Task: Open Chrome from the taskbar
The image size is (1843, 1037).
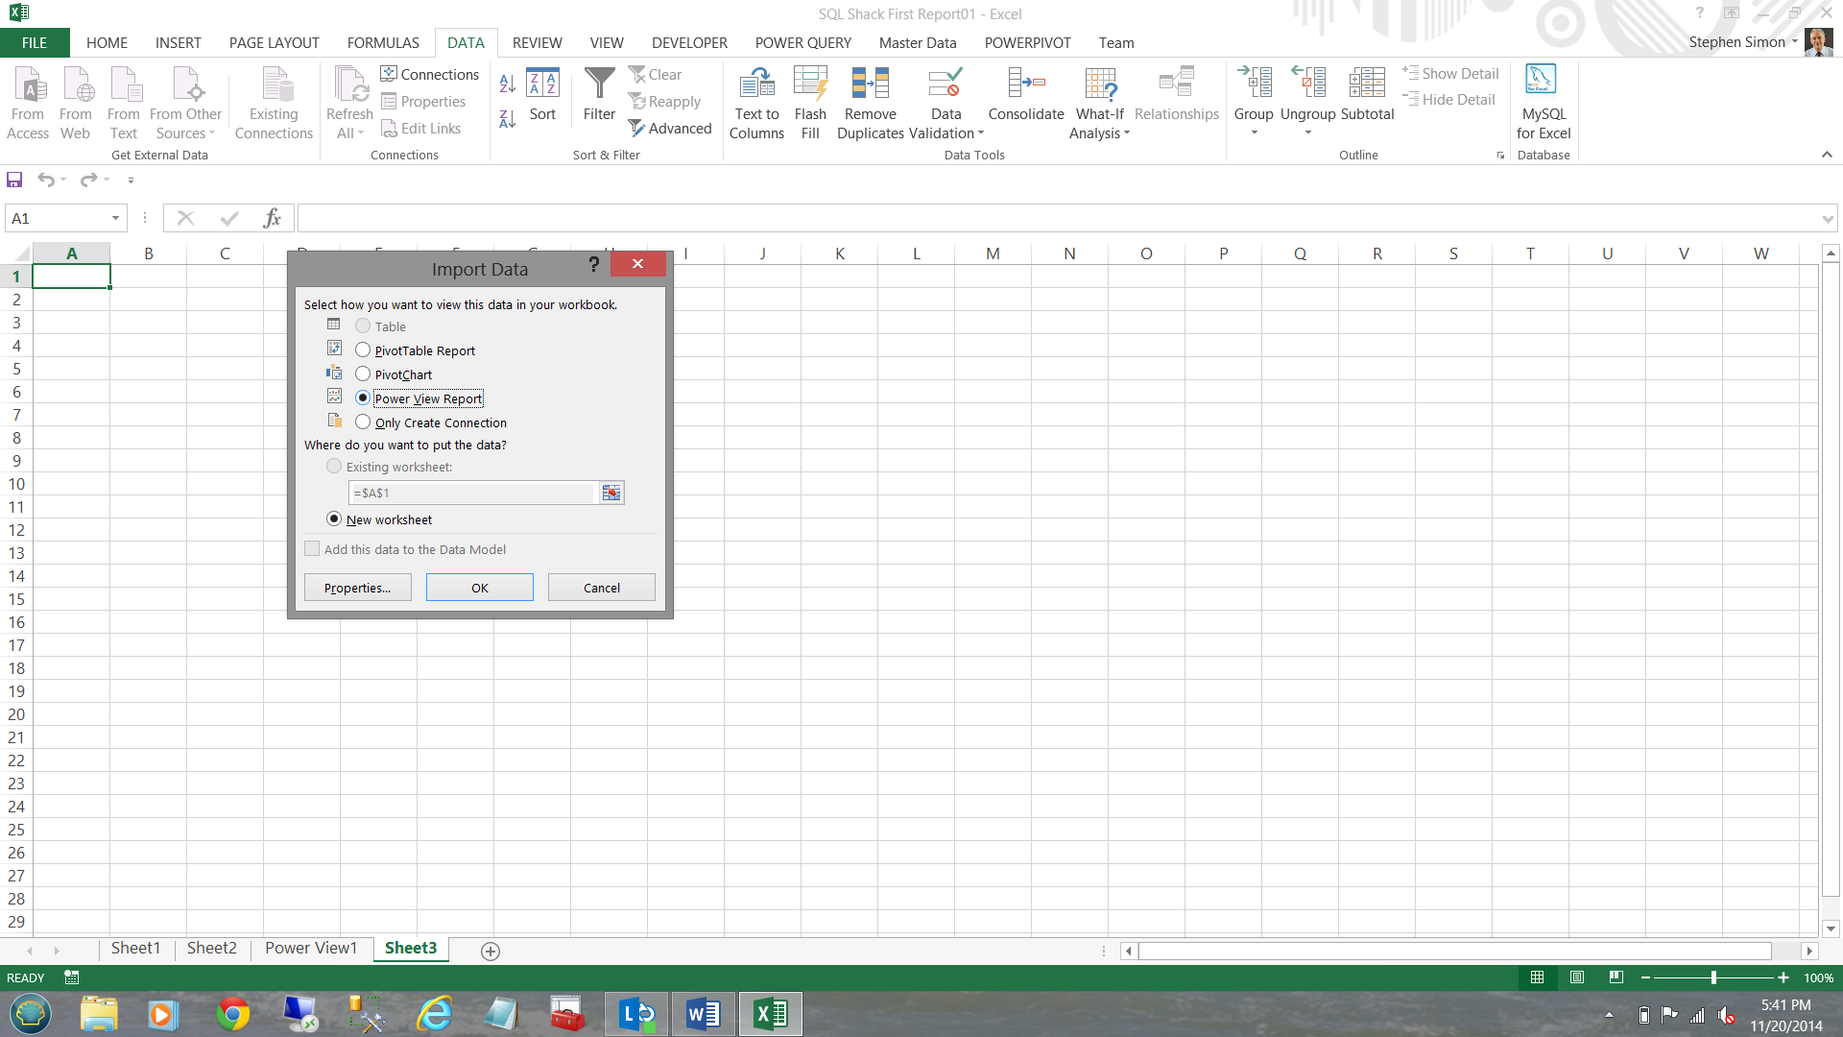Action: point(232,1014)
